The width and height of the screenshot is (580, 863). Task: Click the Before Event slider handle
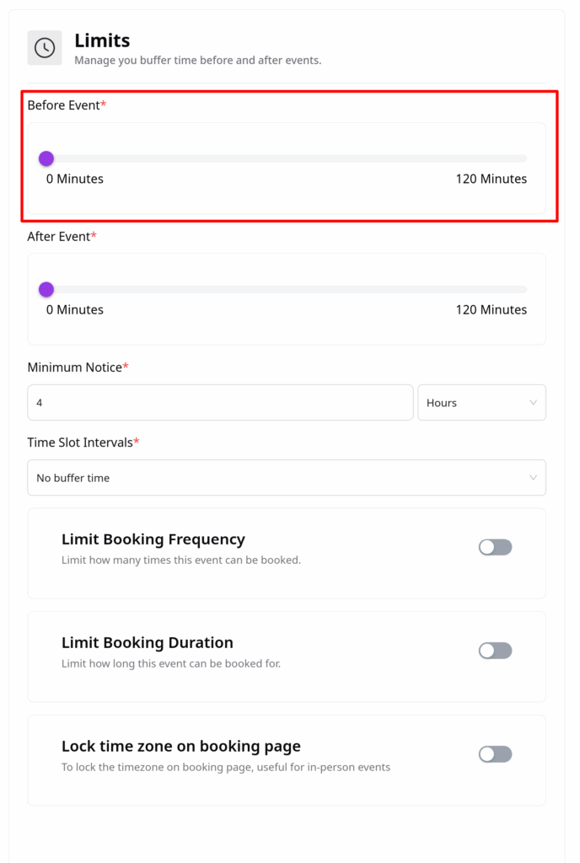(46, 158)
